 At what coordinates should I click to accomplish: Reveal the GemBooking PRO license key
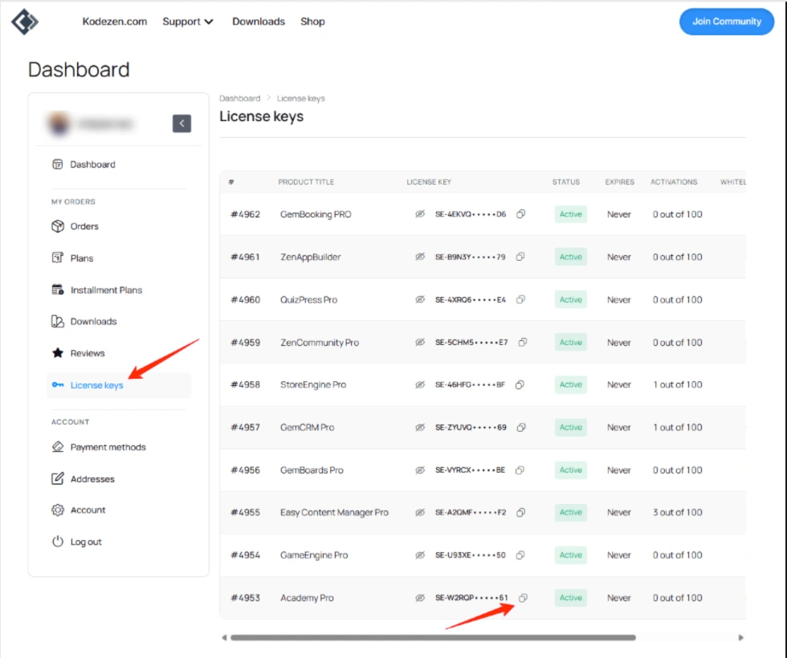tap(420, 214)
